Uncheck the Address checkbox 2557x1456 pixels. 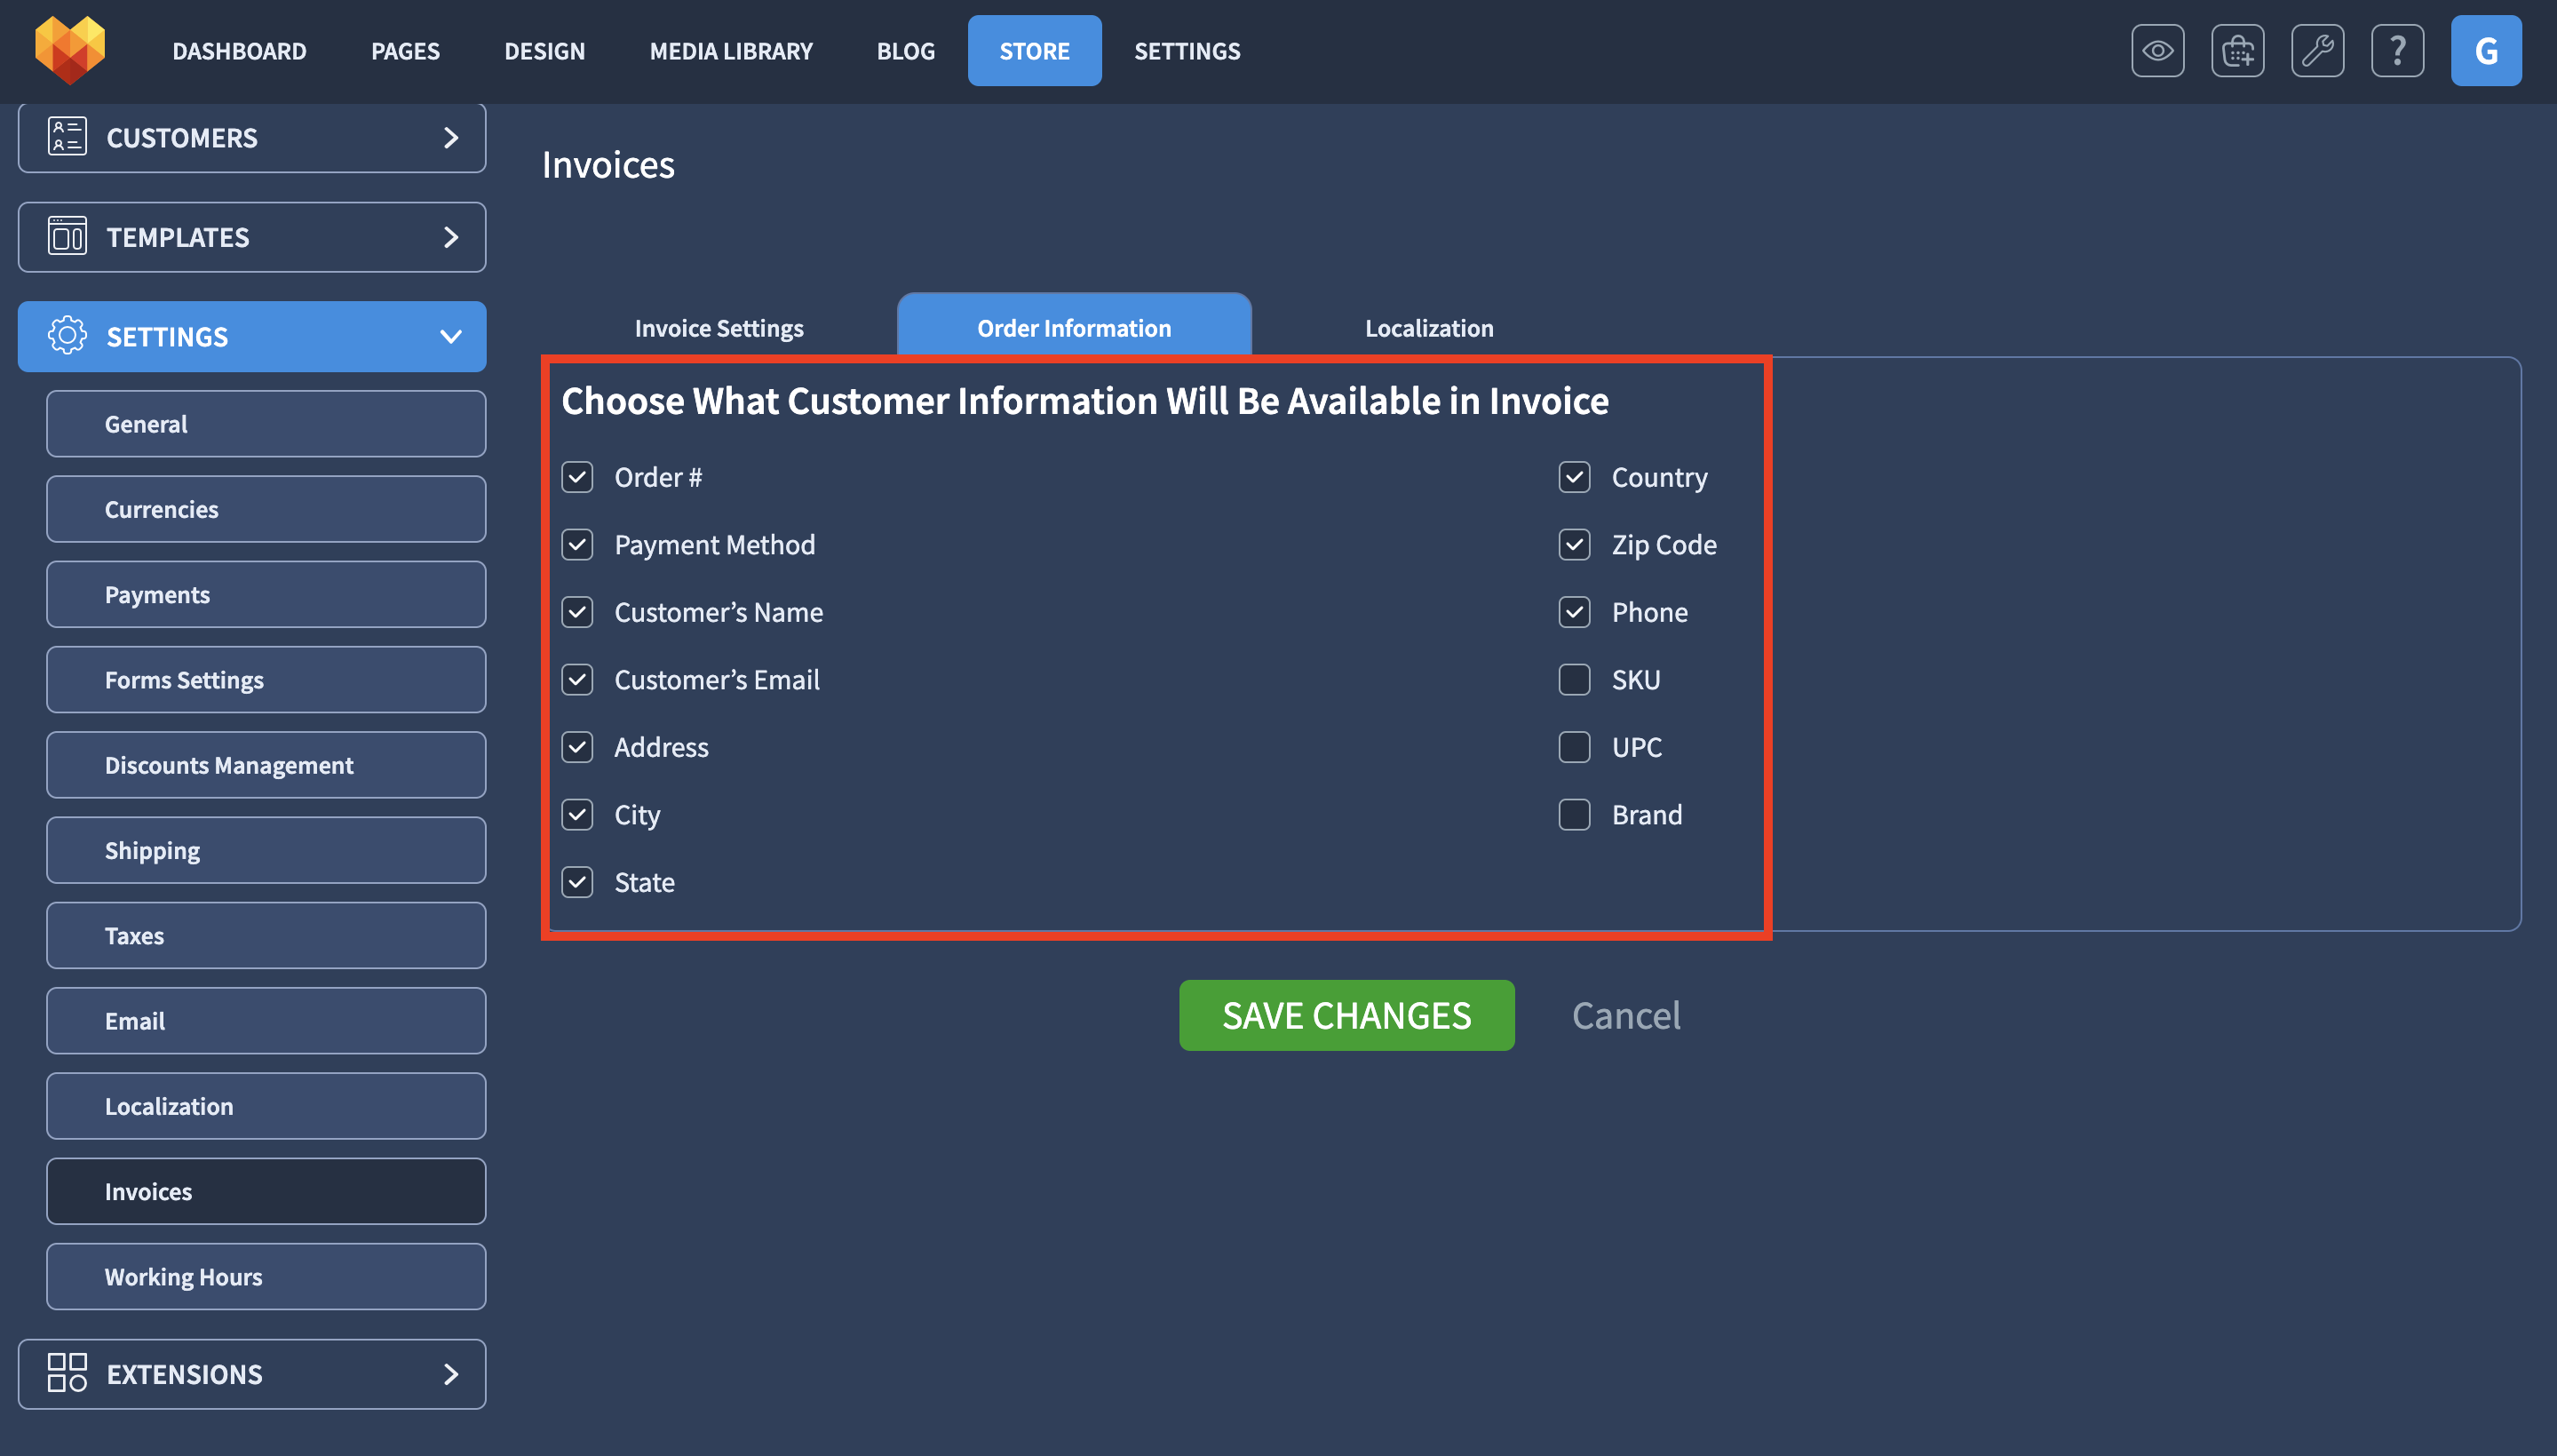click(x=578, y=747)
